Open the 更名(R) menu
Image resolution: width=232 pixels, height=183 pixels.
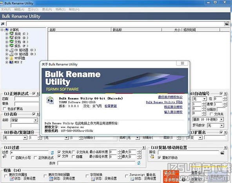pos(47,9)
